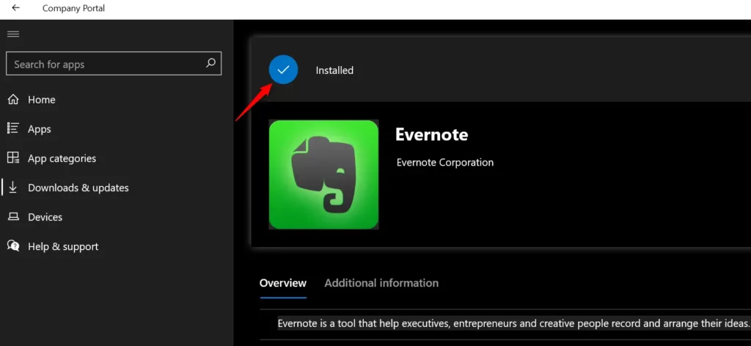Click the Devices laptop icon
Image resolution: width=751 pixels, height=346 pixels.
(x=13, y=217)
